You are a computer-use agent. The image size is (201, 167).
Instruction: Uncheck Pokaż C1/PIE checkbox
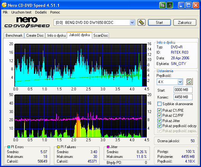click(159, 110)
